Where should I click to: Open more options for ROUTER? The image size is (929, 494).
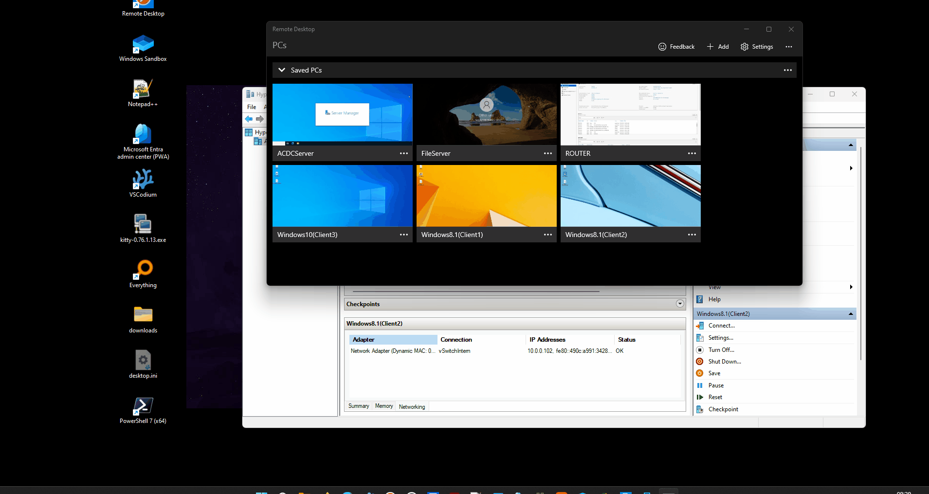692,153
